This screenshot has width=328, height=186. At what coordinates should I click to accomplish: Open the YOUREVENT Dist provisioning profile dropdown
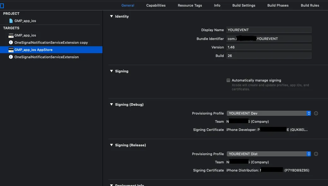click(x=269, y=154)
